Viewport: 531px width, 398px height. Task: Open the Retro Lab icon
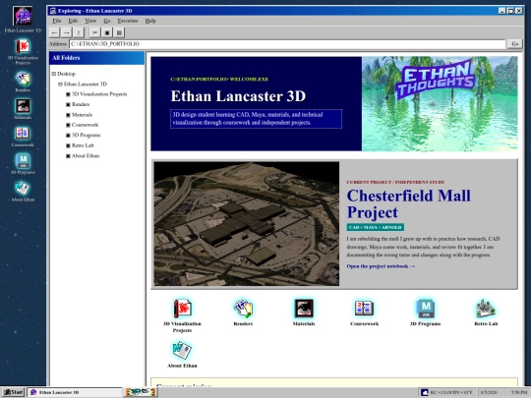[x=486, y=313]
